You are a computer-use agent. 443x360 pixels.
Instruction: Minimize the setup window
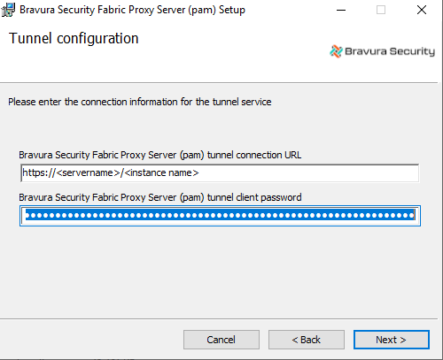tap(341, 10)
